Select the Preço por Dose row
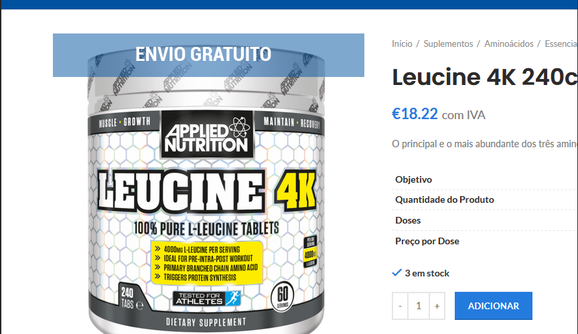The width and height of the screenshot is (578, 334). tap(485, 241)
